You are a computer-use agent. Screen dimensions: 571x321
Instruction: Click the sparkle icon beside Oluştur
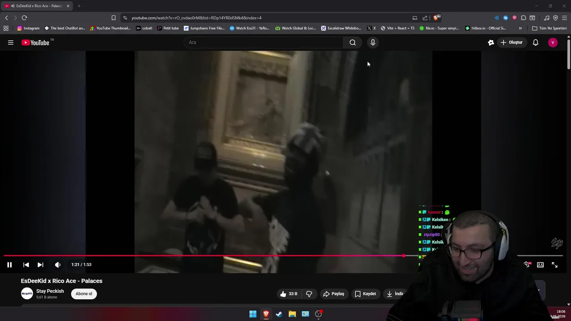(491, 42)
